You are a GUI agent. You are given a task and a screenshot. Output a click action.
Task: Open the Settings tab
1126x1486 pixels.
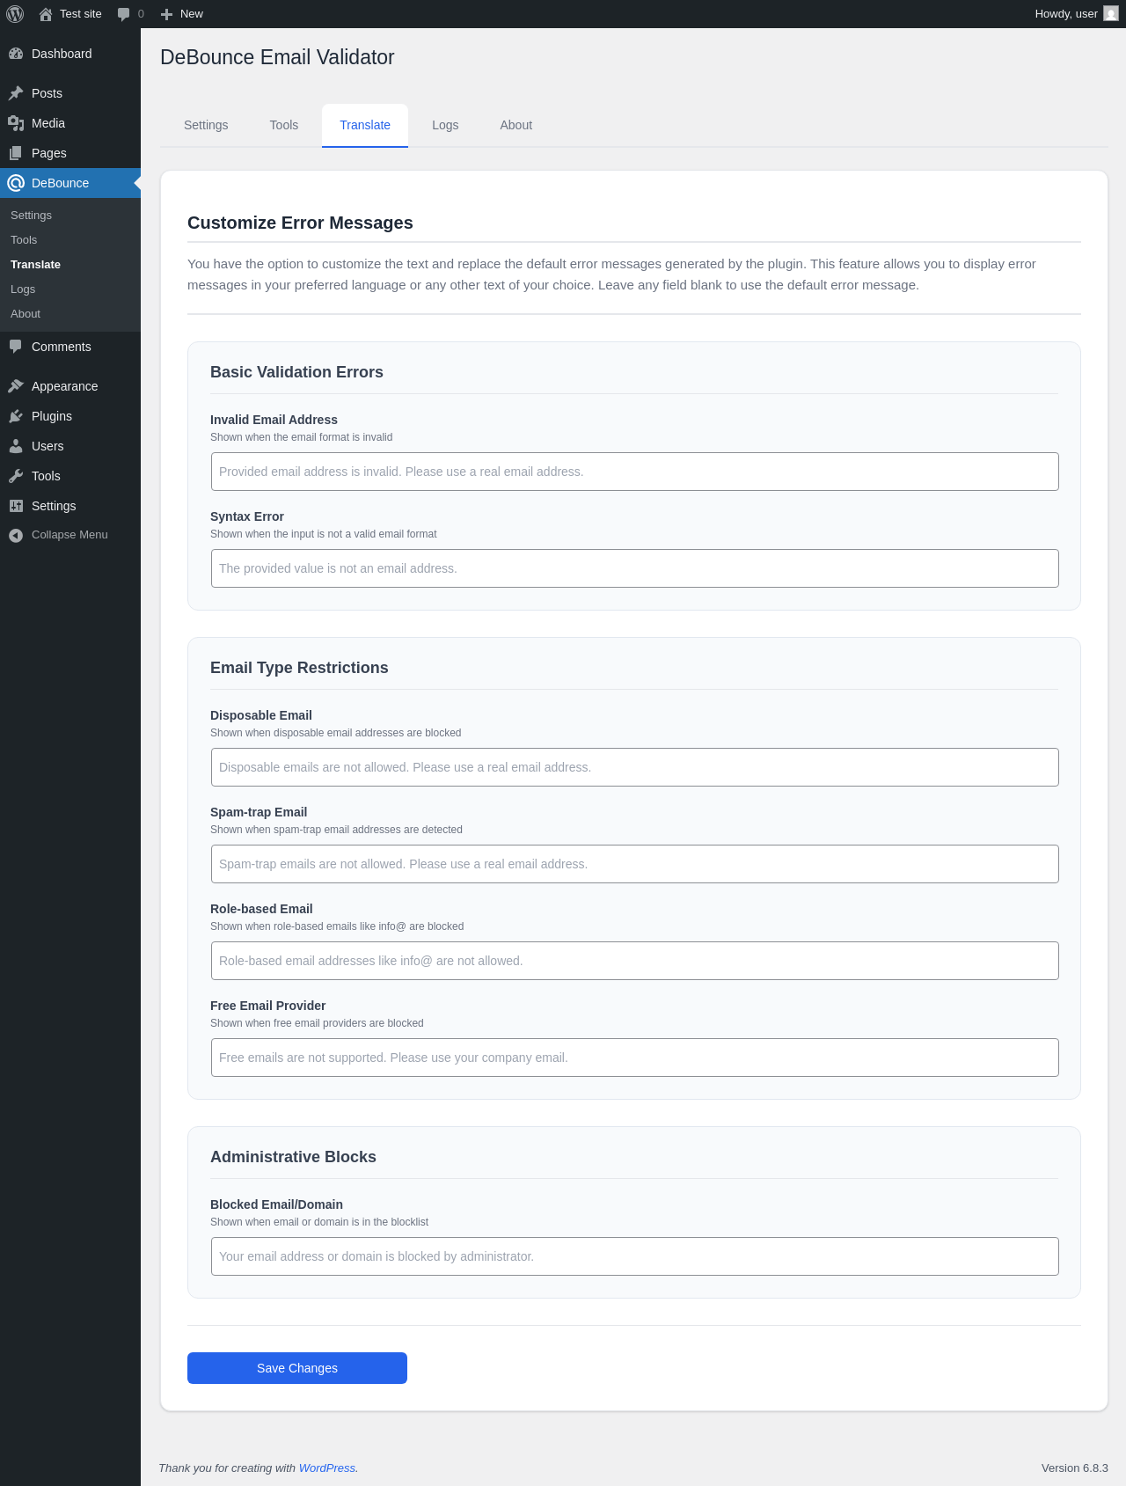(206, 125)
